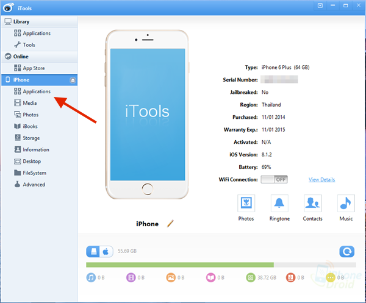Viewport: 366px width, 303px height.
Task: Select the Online header
Action: click(x=40, y=57)
